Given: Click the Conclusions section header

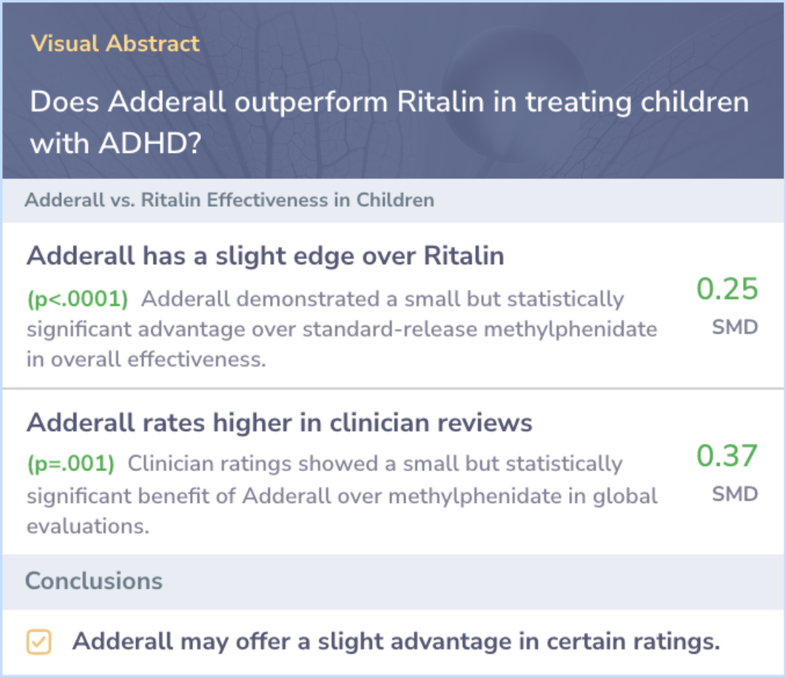Looking at the screenshot, I should [x=94, y=581].
